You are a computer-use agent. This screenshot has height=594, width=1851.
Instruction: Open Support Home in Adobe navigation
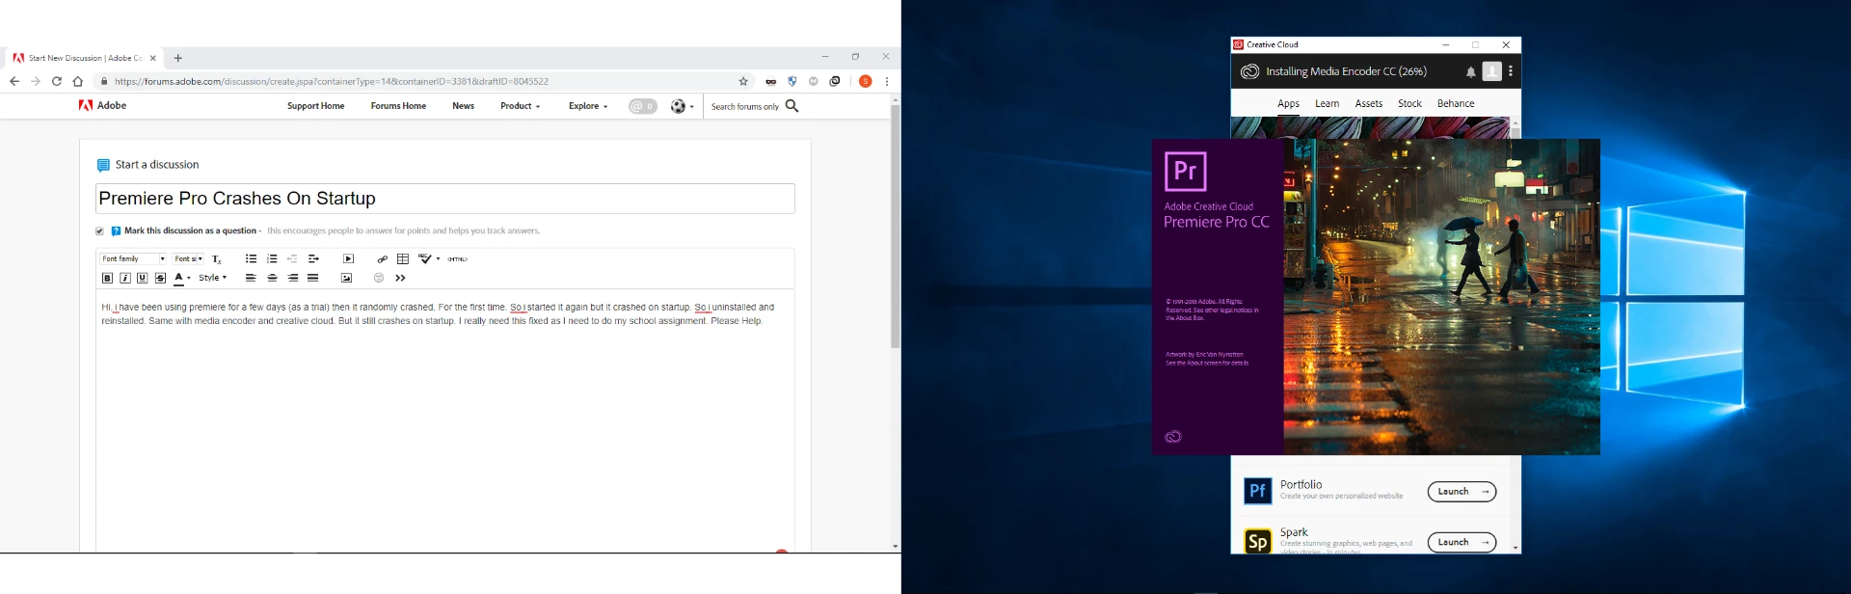point(315,106)
